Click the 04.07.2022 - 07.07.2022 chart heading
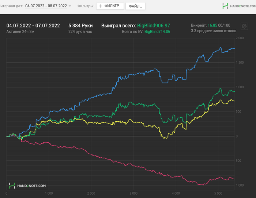The width and height of the screenshot is (256, 198). [x=33, y=26]
